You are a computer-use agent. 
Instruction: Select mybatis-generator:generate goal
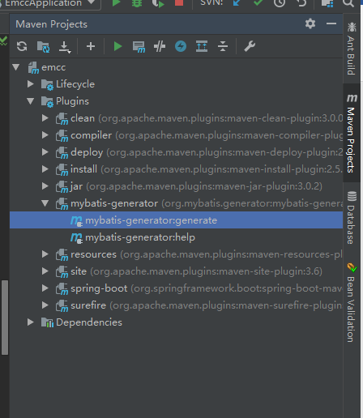coord(176,220)
